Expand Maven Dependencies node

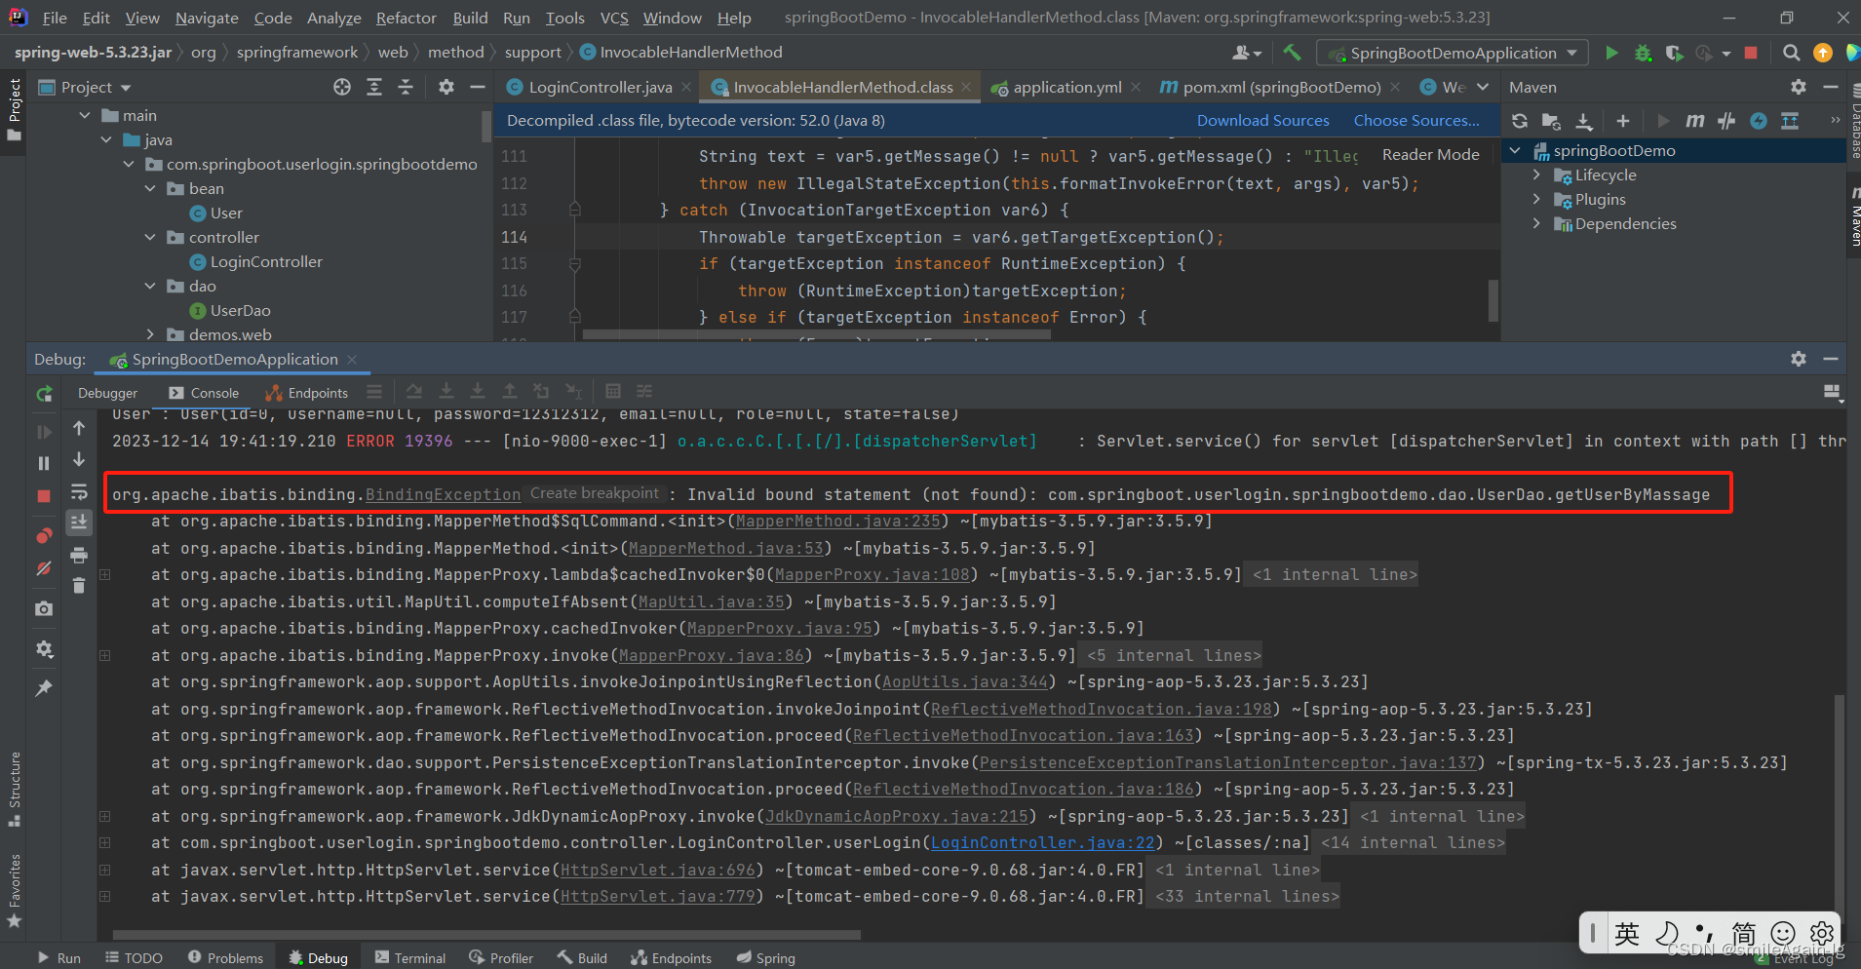point(1537,224)
